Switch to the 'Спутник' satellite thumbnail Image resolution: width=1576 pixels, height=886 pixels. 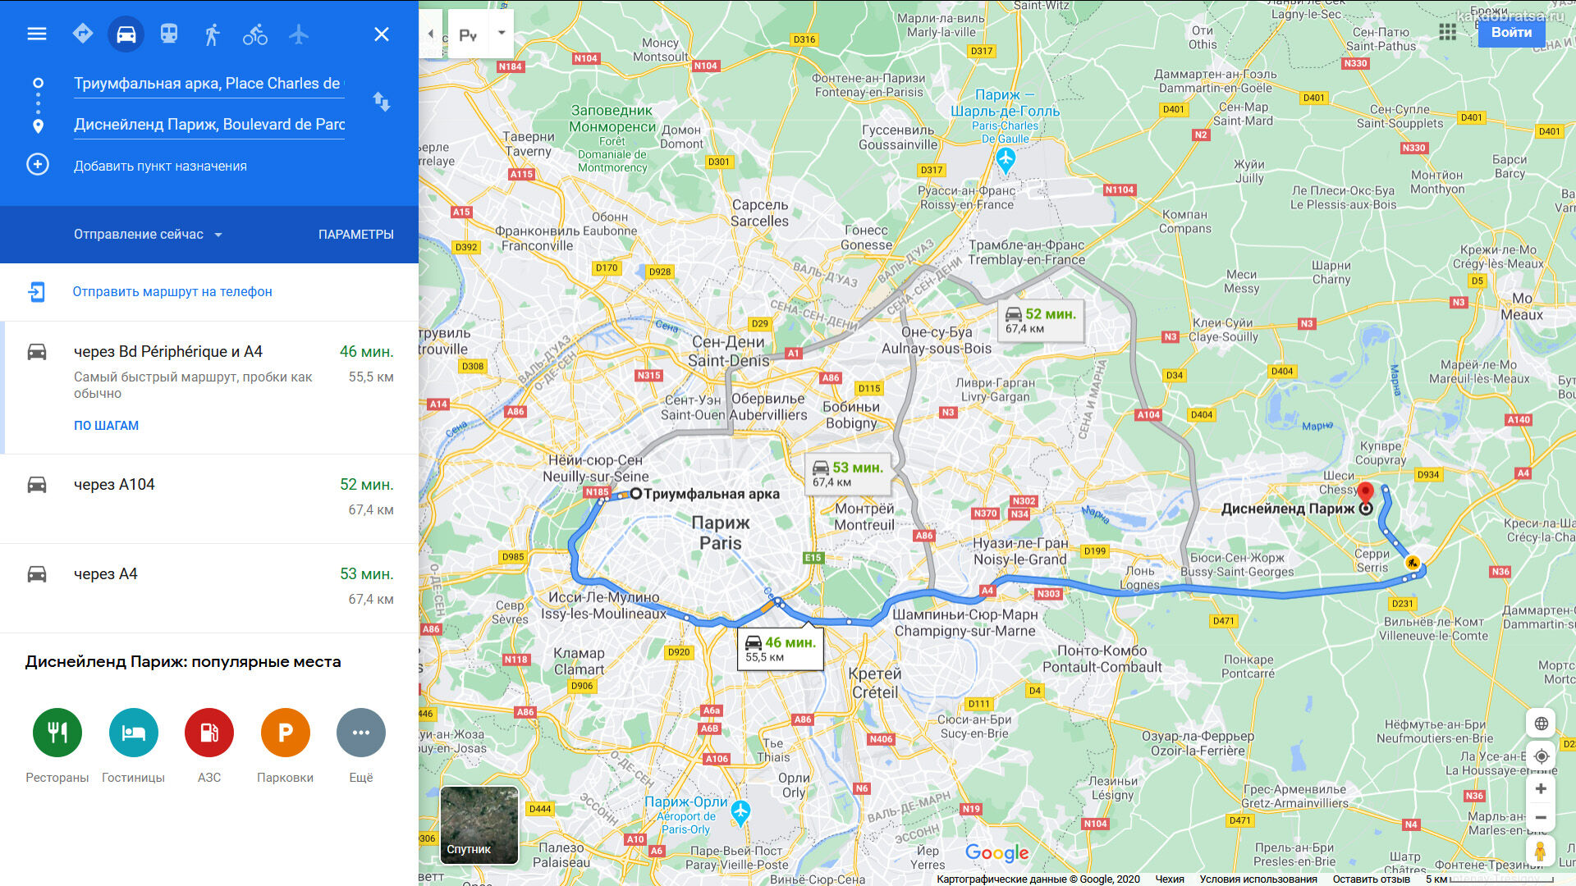(479, 825)
